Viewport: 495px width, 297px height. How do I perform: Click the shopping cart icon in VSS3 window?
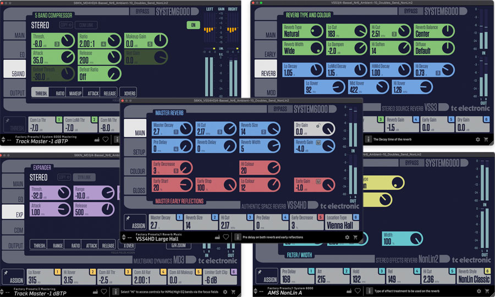pos(486,139)
